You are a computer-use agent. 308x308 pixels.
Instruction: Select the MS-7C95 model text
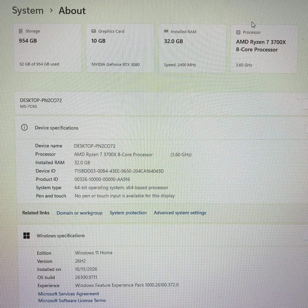tap(28, 106)
